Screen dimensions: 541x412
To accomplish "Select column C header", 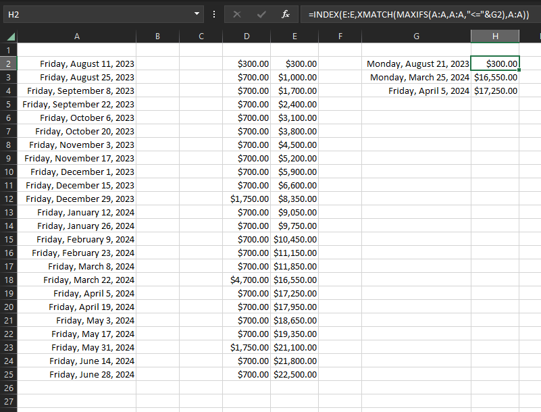I will click(201, 36).
